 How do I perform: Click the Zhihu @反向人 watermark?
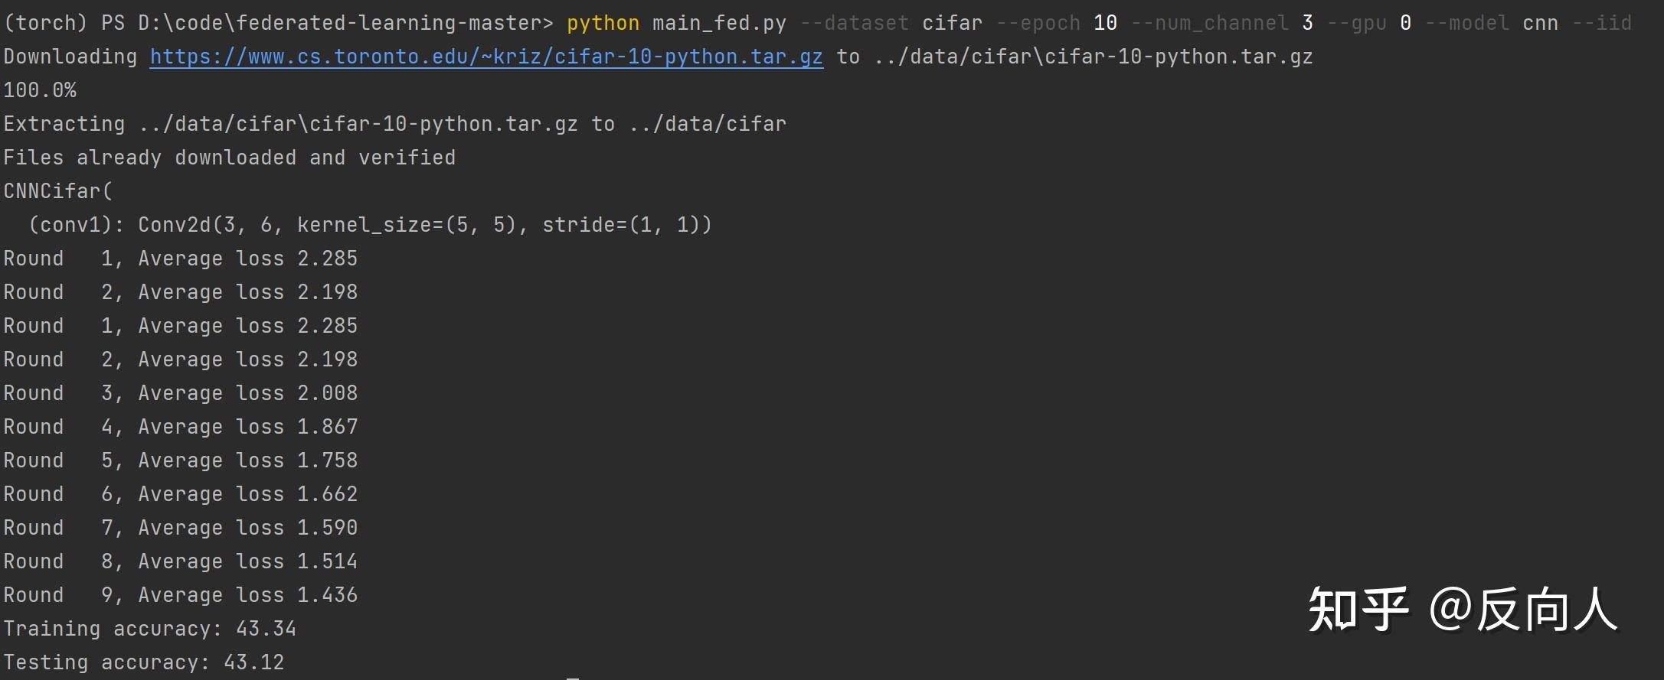1461,610
